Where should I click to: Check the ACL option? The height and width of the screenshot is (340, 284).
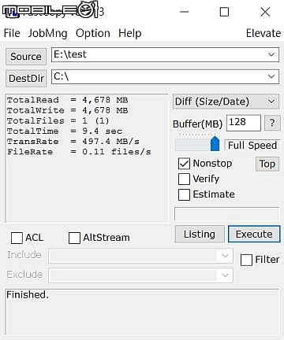(17, 238)
